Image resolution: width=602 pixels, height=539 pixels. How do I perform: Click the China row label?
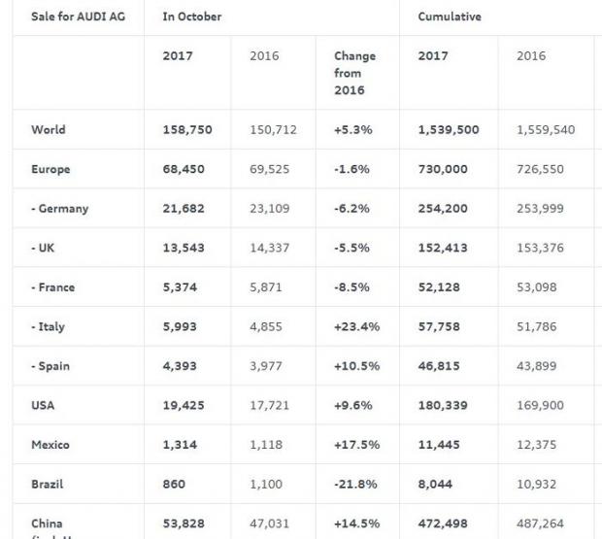click(49, 523)
